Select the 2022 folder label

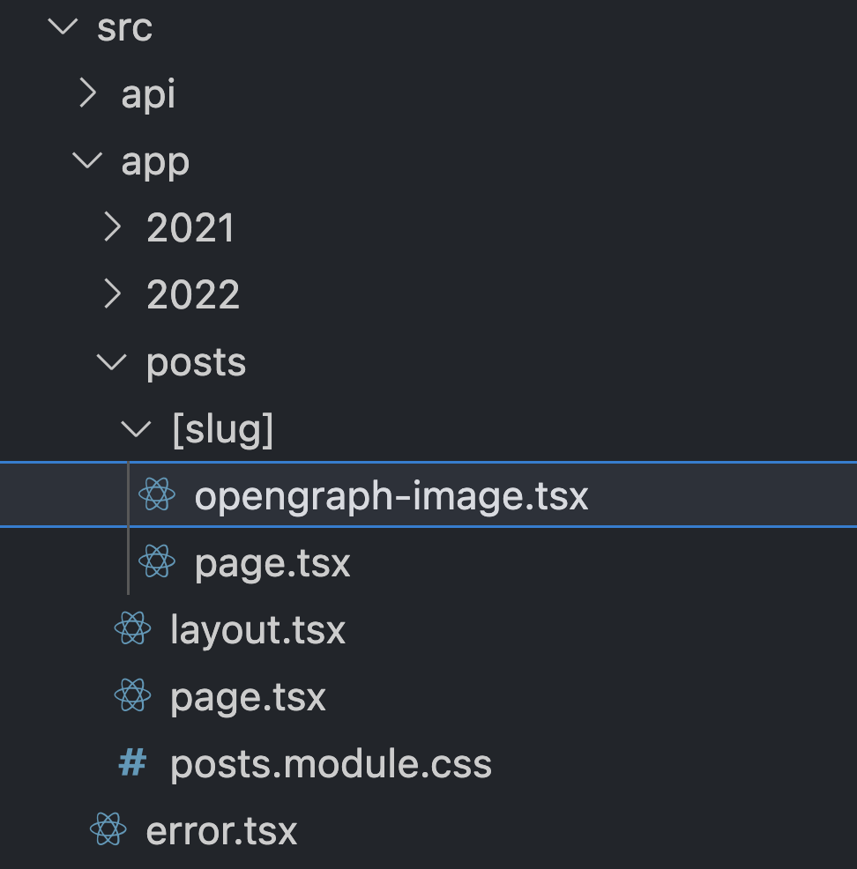pyautogui.click(x=193, y=294)
